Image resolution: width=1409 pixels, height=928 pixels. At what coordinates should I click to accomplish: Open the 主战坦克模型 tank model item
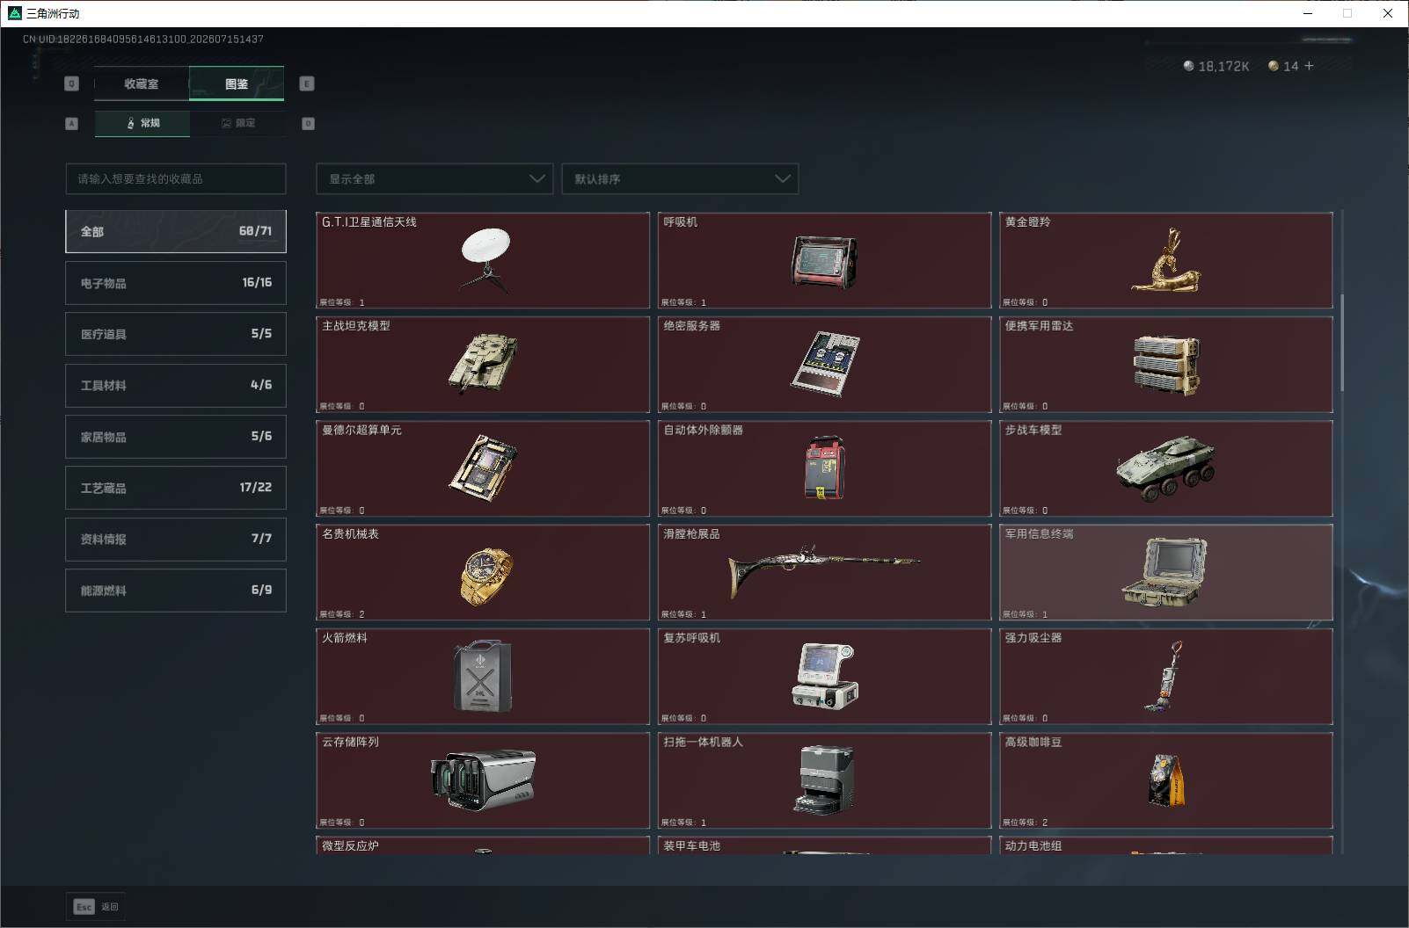pyautogui.click(x=483, y=364)
